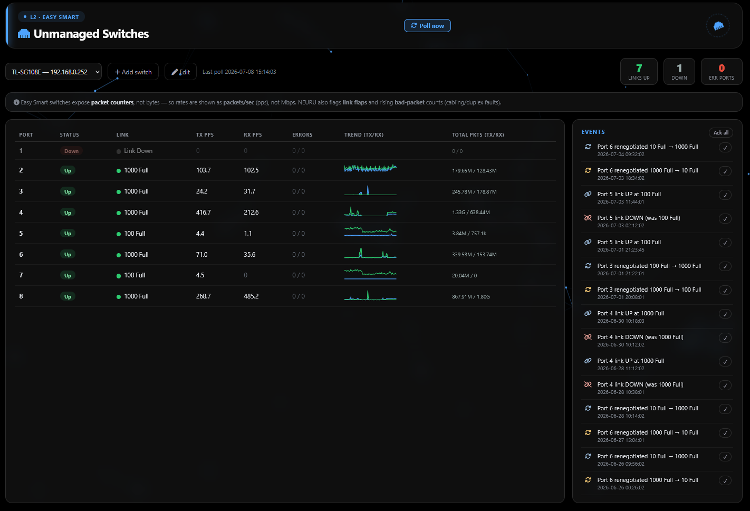Acknowledge Port 4 link UP event 2026-06-30 10:18:03
The width and height of the screenshot is (750, 511).
[x=725, y=314]
